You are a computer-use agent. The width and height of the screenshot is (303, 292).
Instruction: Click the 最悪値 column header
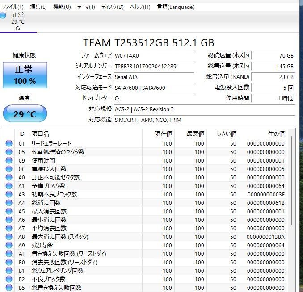190,133
